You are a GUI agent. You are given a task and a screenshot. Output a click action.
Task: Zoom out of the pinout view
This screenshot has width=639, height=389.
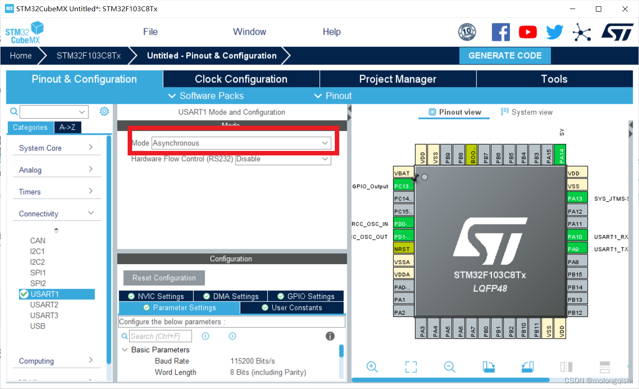450,367
